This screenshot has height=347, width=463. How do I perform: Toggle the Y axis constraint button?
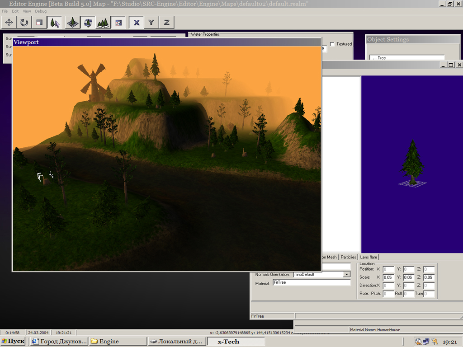coord(151,22)
